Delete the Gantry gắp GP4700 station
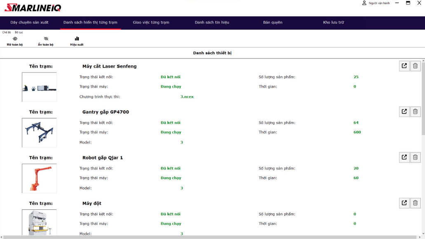425x239 pixels. (x=415, y=112)
